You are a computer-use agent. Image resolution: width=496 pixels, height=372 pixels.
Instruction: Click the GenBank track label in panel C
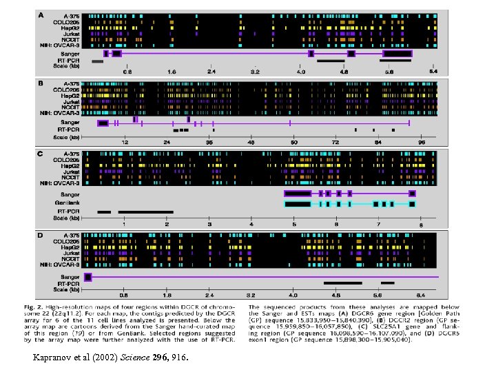pyautogui.click(x=67, y=203)
